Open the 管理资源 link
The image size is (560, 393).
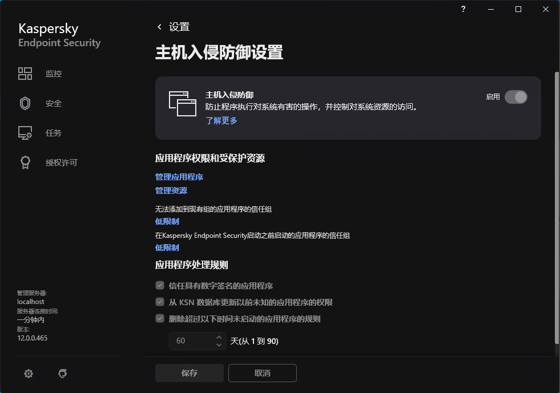(x=171, y=191)
